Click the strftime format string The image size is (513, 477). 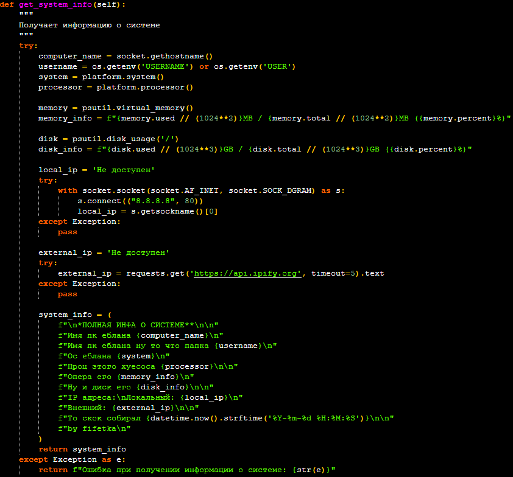[x=308, y=418]
